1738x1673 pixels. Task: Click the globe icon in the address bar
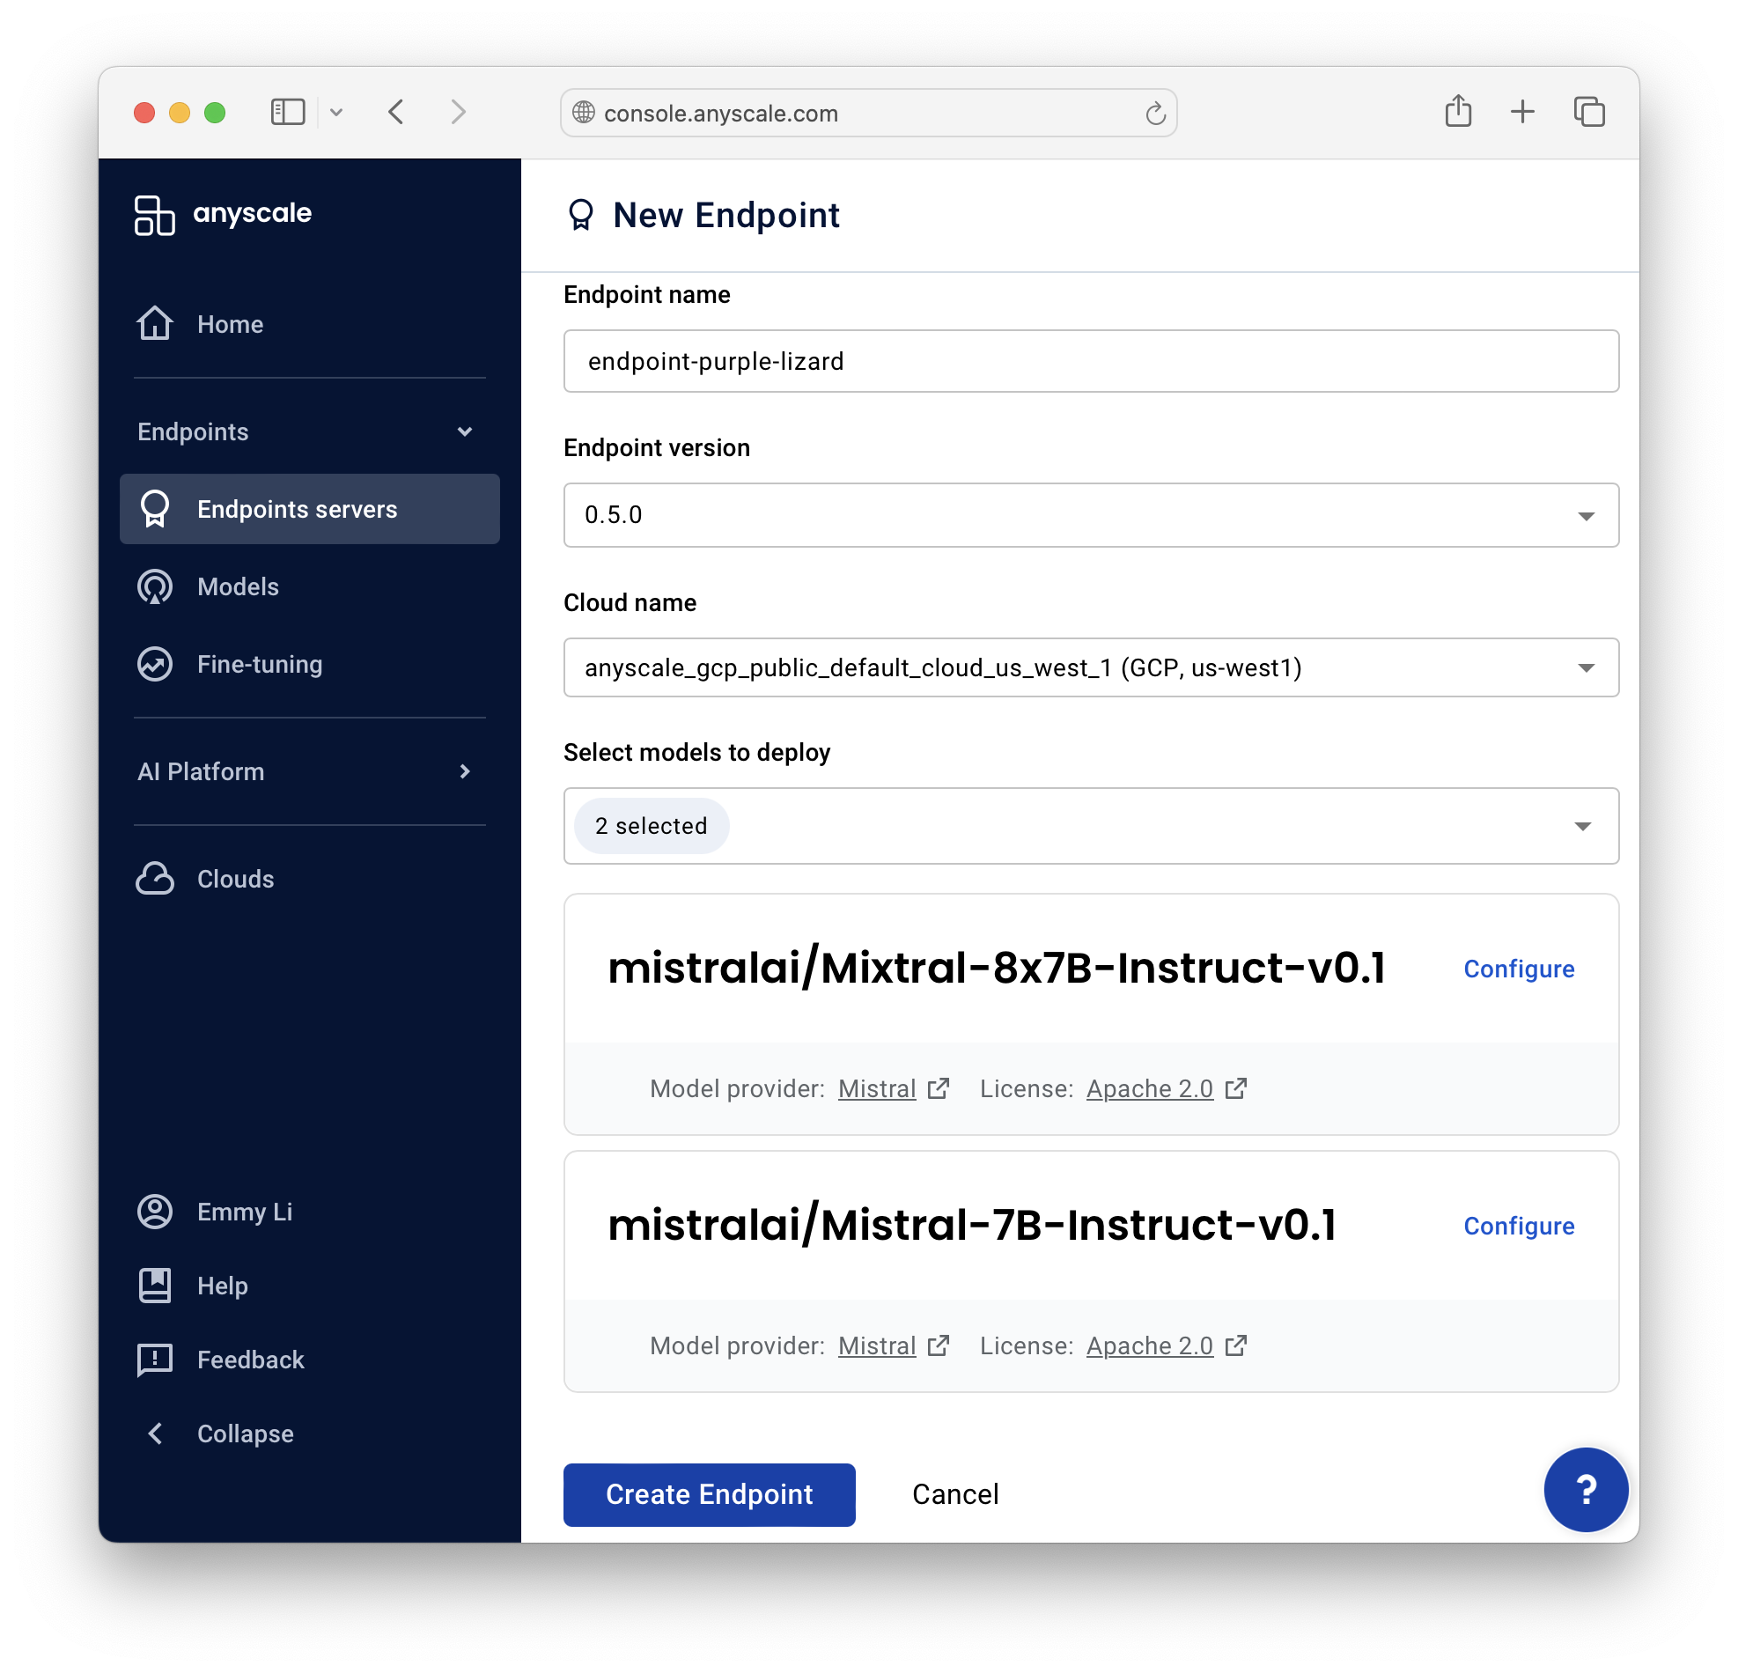pyautogui.click(x=584, y=113)
